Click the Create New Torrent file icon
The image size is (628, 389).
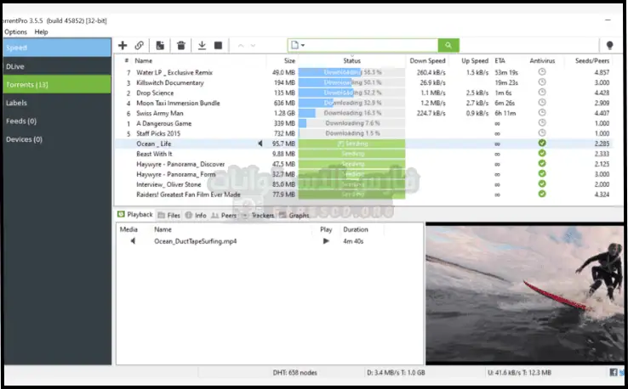161,45
